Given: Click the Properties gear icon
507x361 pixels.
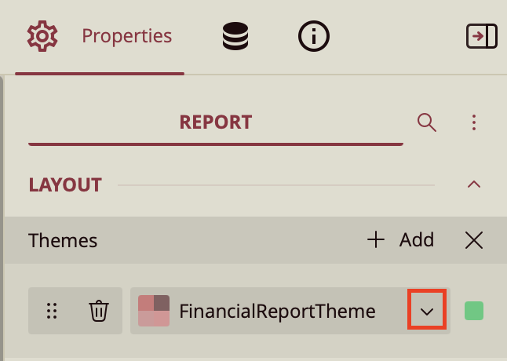Looking at the screenshot, I should [x=42, y=36].
